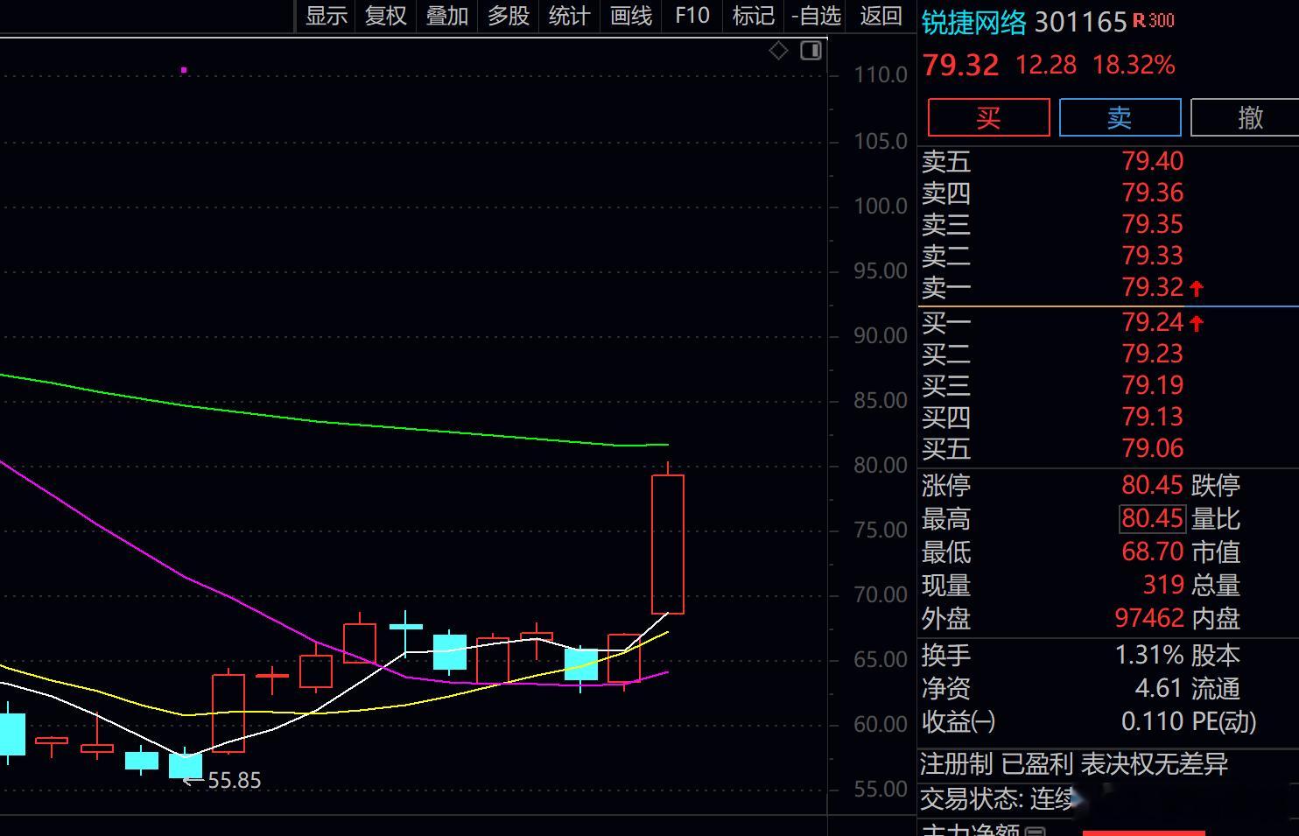The height and width of the screenshot is (836, 1299).
Task: Open the 画线 drawing tools
Action: click(x=631, y=16)
